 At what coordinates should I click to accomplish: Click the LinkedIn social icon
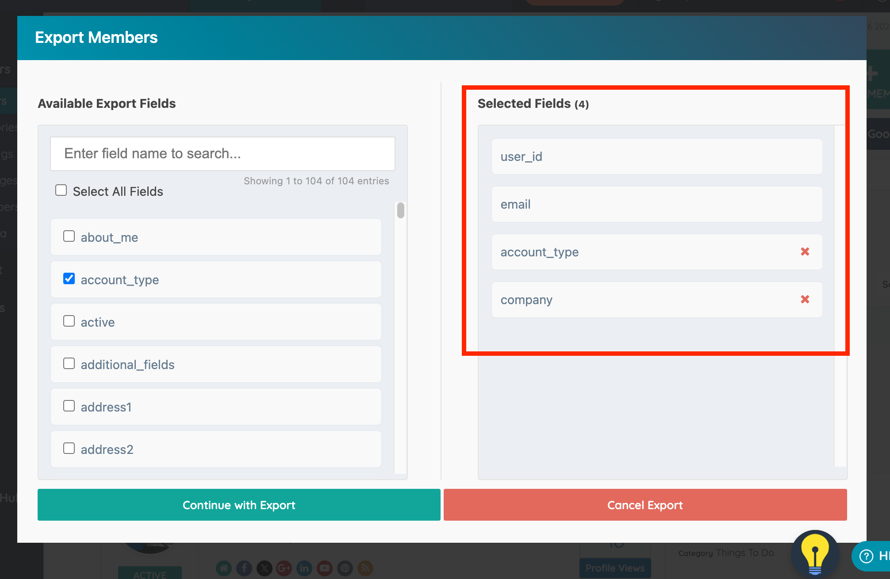[304, 568]
